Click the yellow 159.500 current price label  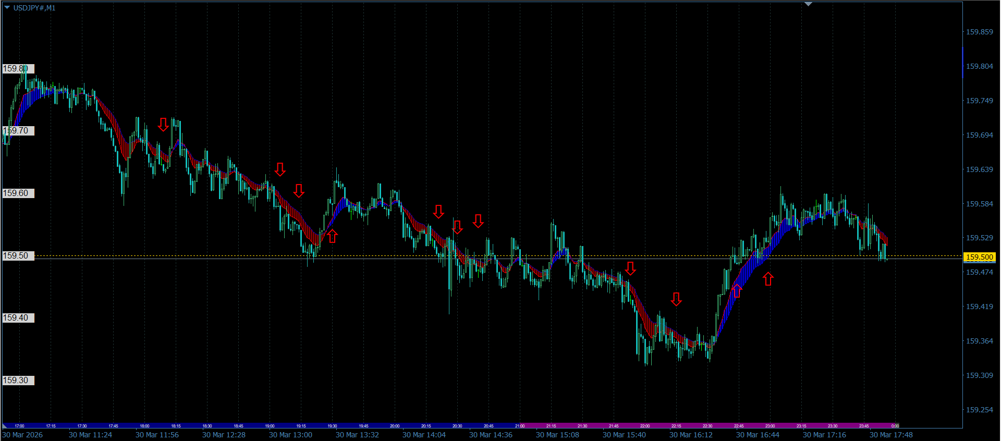[x=979, y=257]
